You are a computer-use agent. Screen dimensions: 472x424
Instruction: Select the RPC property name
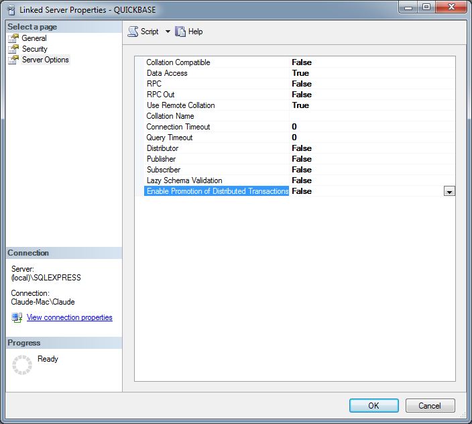click(x=154, y=84)
